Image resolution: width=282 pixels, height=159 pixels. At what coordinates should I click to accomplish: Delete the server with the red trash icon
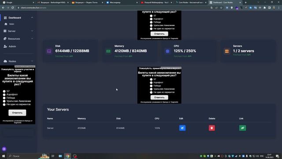[211, 128]
